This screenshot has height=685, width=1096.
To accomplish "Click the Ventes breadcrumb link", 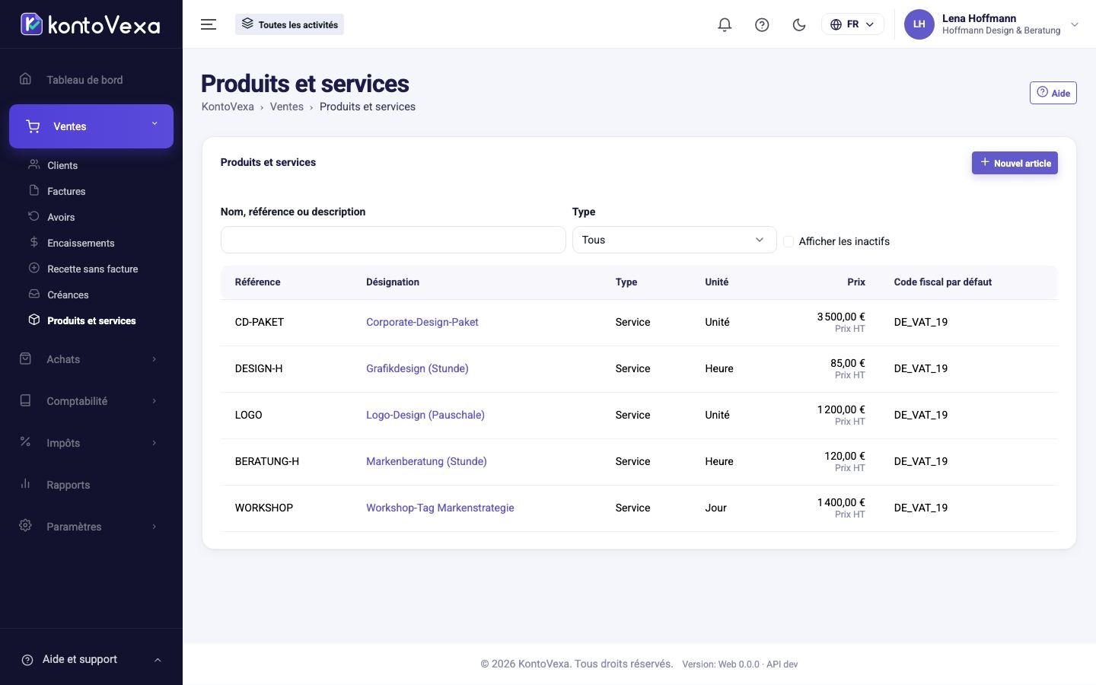I will (x=287, y=107).
